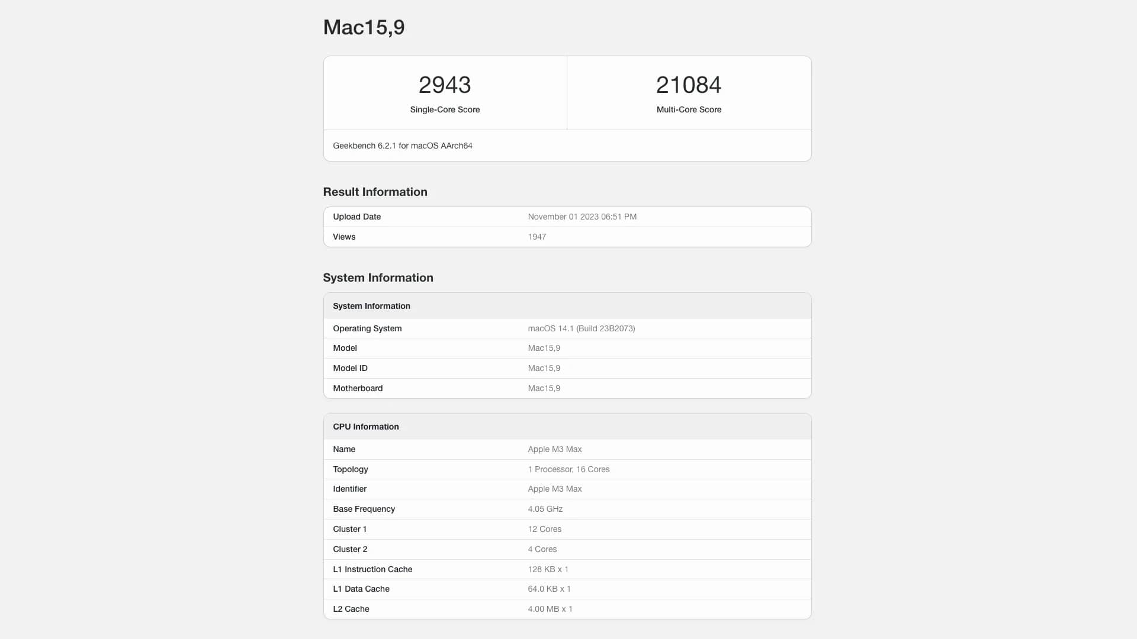Image resolution: width=1137 pixels, height=639 pixels.
Task: Click the CPU Information table header
Action: pos(365,427)
